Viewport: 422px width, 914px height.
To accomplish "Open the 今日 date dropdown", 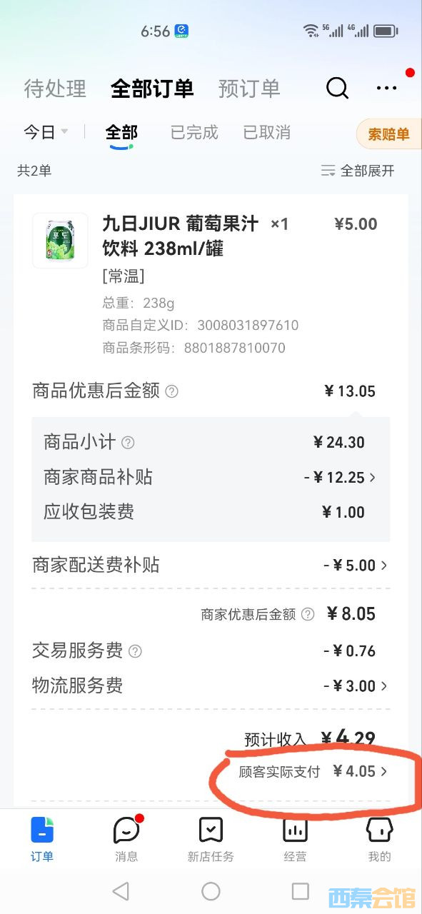I will (x=46, y=132).
